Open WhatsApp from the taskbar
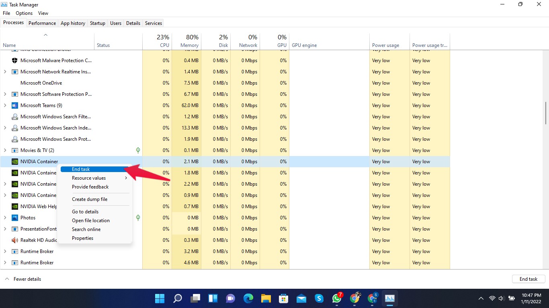This screenshot has height=308, width=549. coord(337,298)
